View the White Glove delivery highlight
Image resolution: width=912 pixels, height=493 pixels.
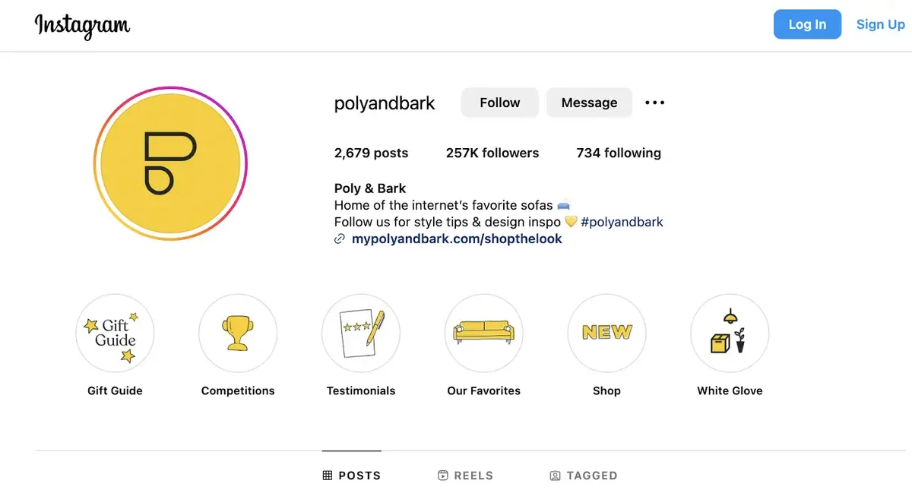coord(730,333)
